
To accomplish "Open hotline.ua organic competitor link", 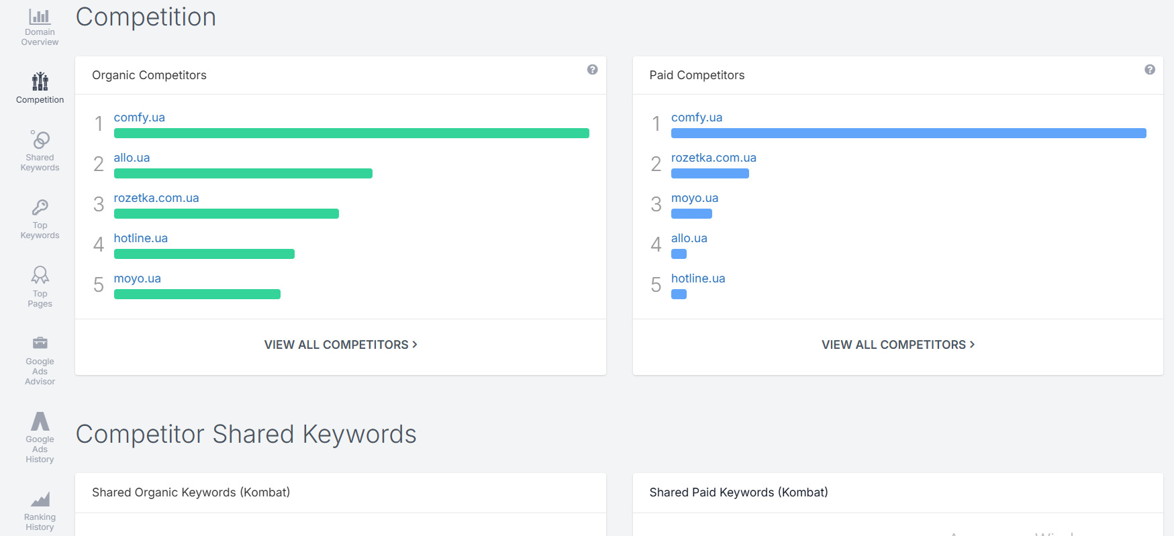I will point(140,238).
